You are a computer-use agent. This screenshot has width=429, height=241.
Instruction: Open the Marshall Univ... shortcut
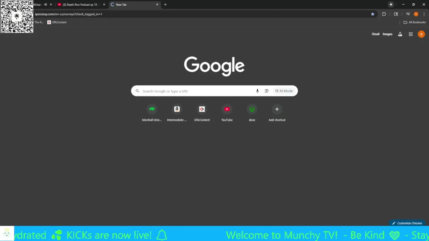tap(152, 113)
